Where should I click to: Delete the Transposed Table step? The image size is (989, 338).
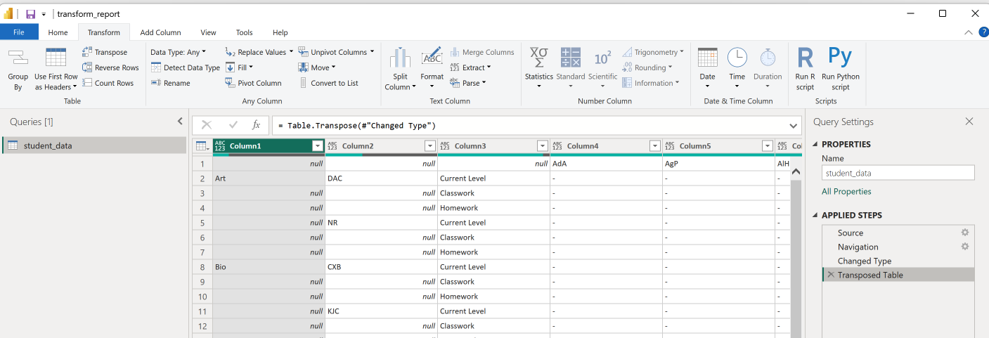coord(831,275)
